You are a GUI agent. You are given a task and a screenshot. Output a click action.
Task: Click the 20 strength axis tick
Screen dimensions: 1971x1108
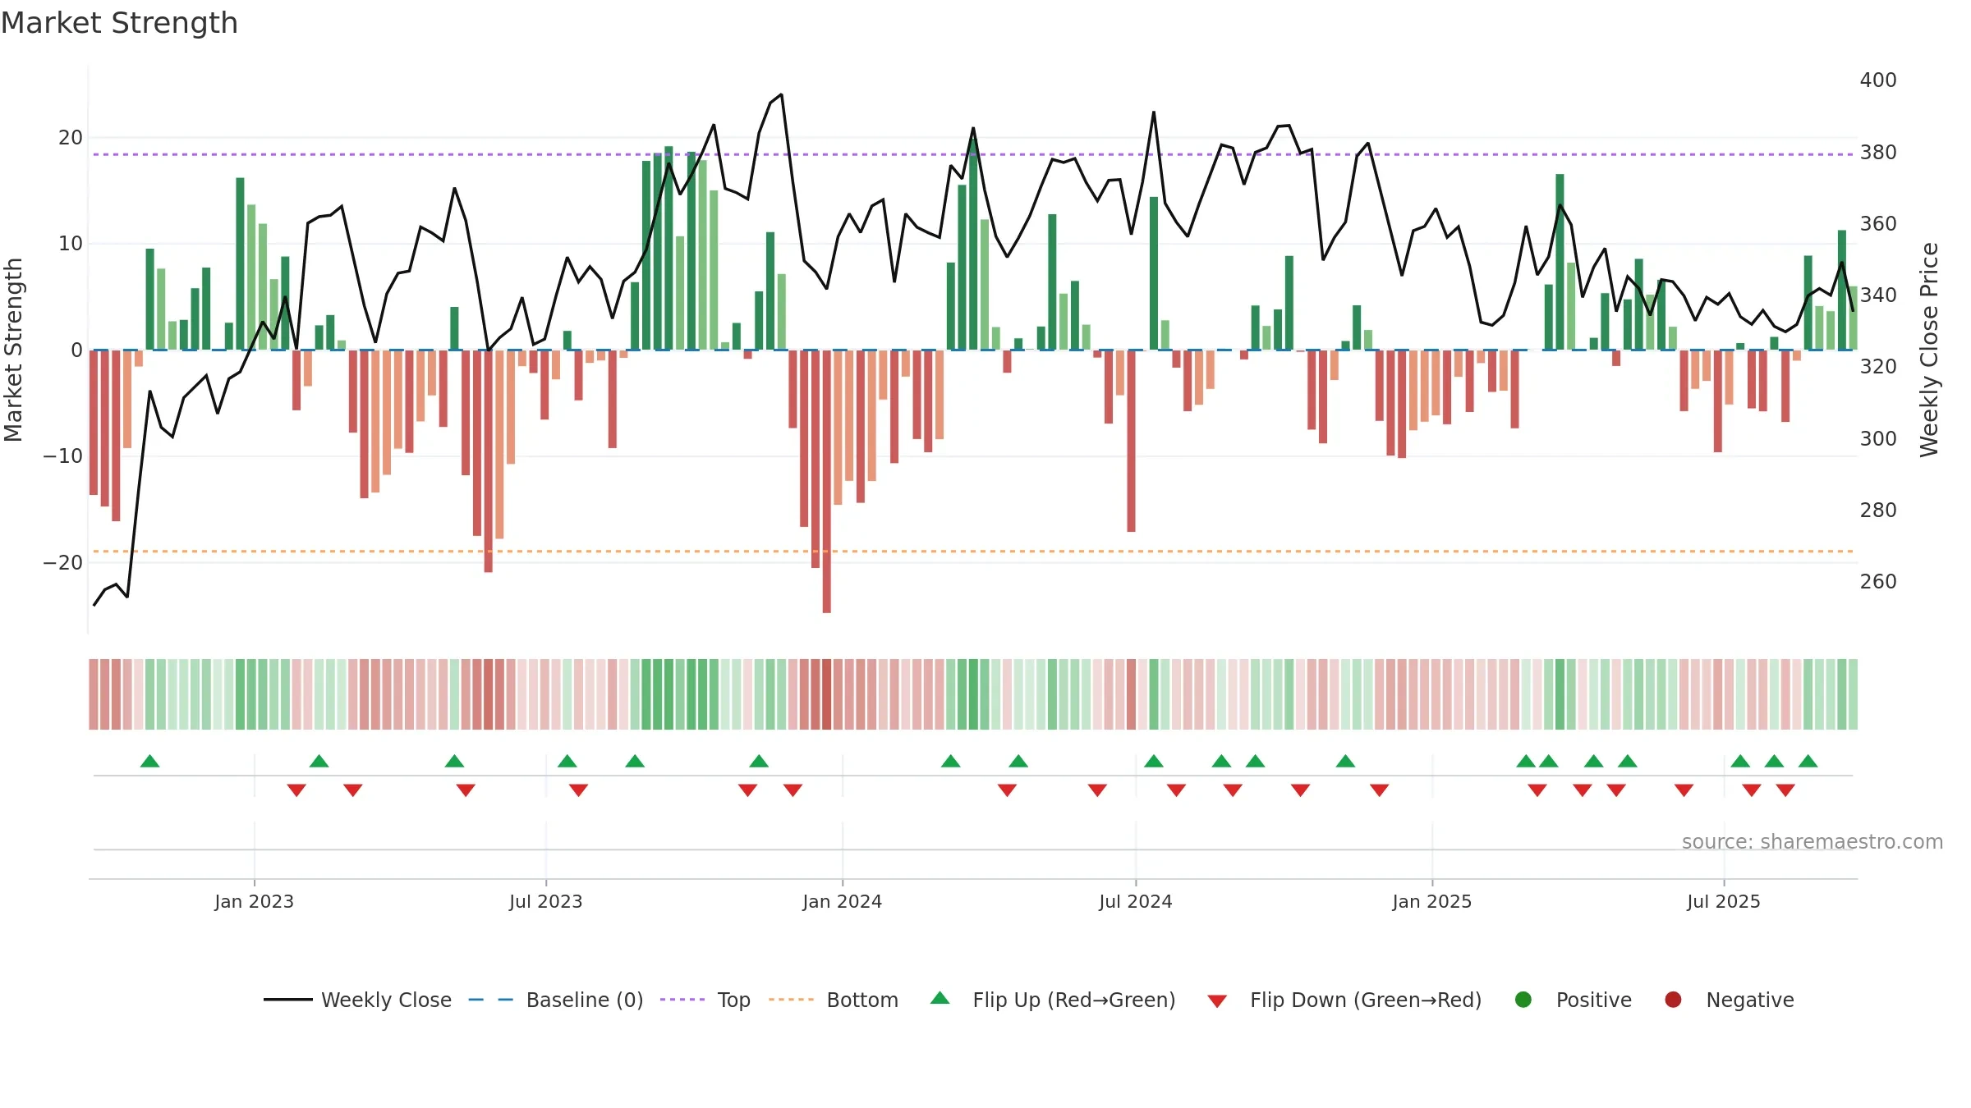click(x=71, y=138)
